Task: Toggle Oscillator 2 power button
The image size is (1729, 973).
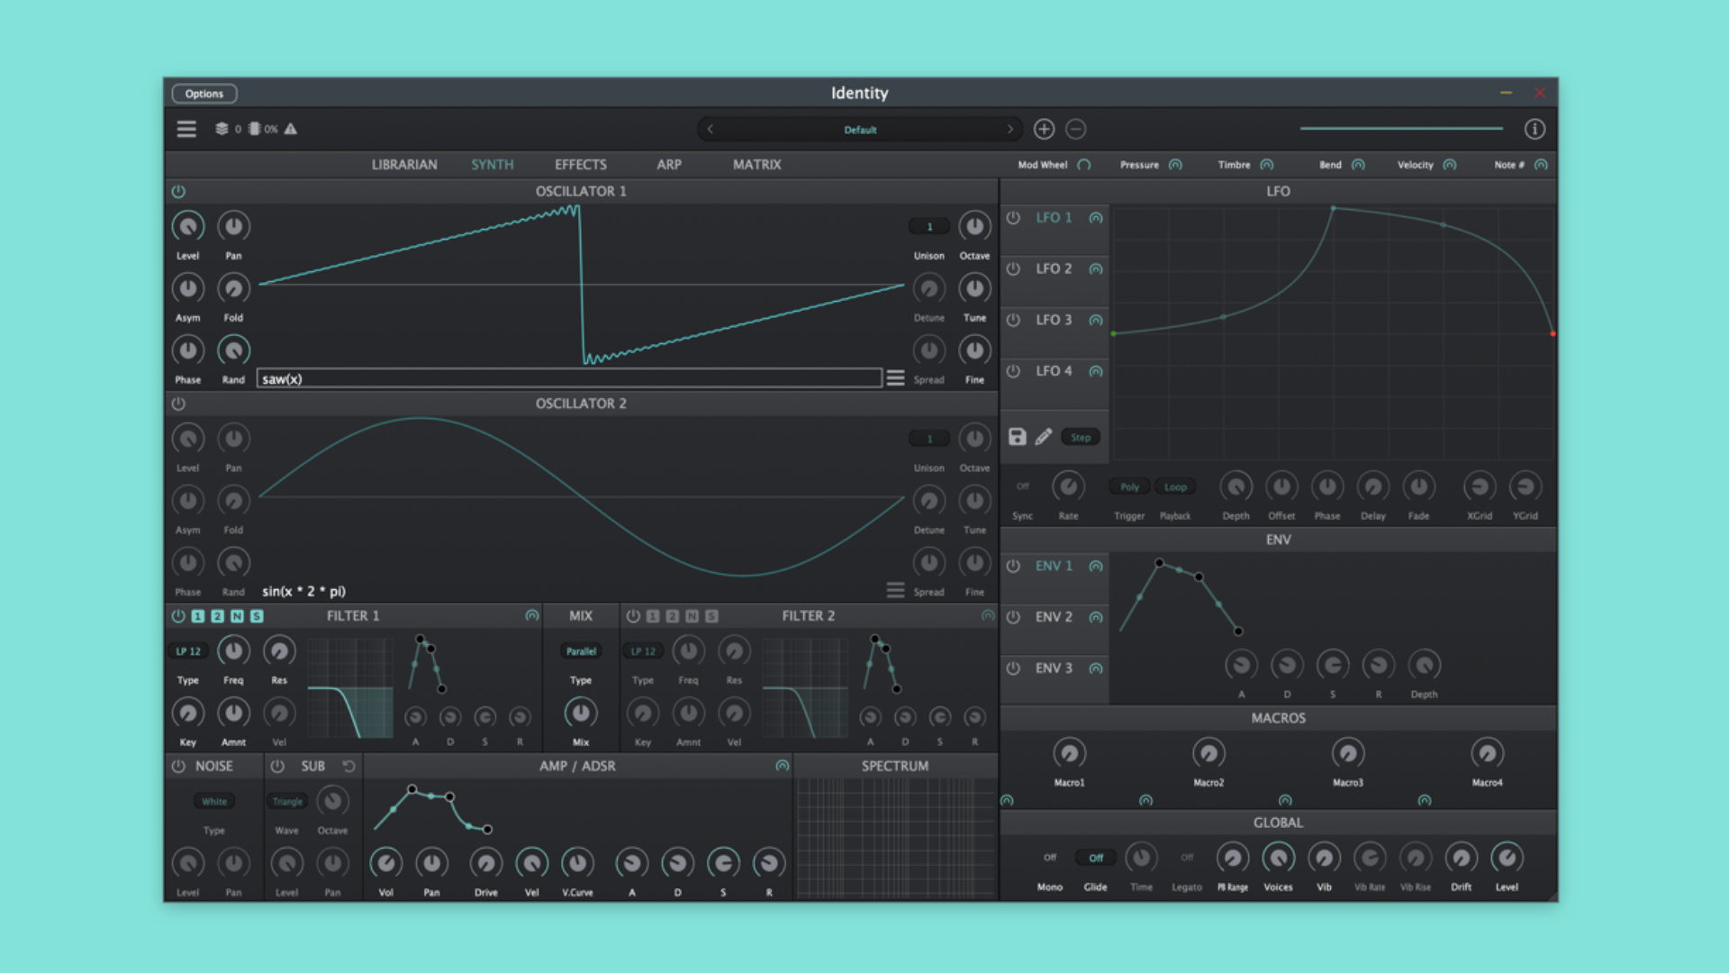Action: pos(178,404)
